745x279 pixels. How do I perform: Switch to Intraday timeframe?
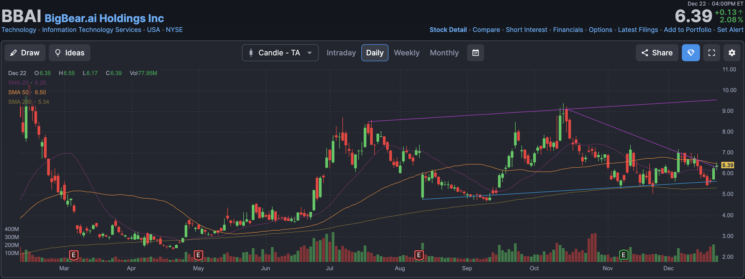(341, 52)
